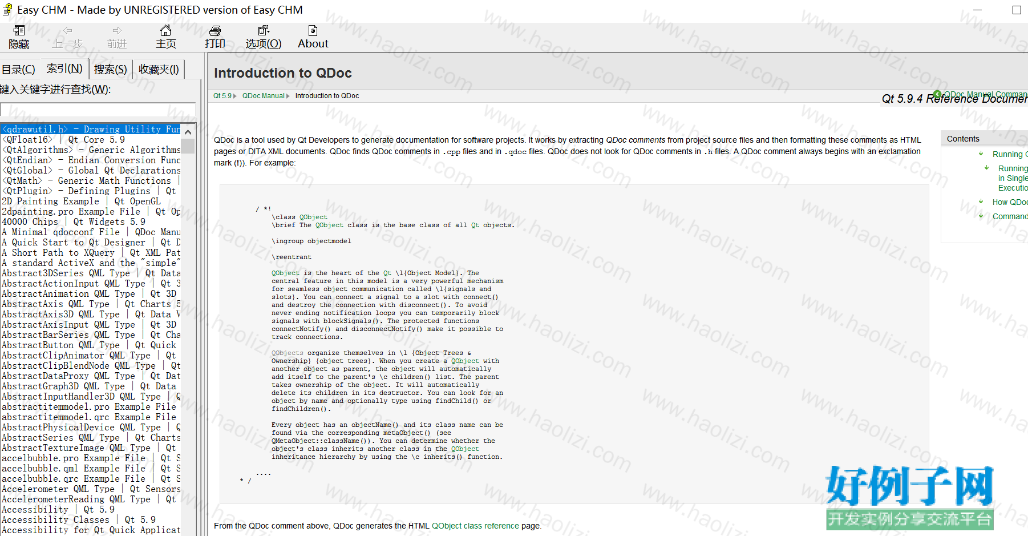The width and height of the screenshot is (1028, 536).
Task: Click the keyword search input field
Action: coord(98,110)
